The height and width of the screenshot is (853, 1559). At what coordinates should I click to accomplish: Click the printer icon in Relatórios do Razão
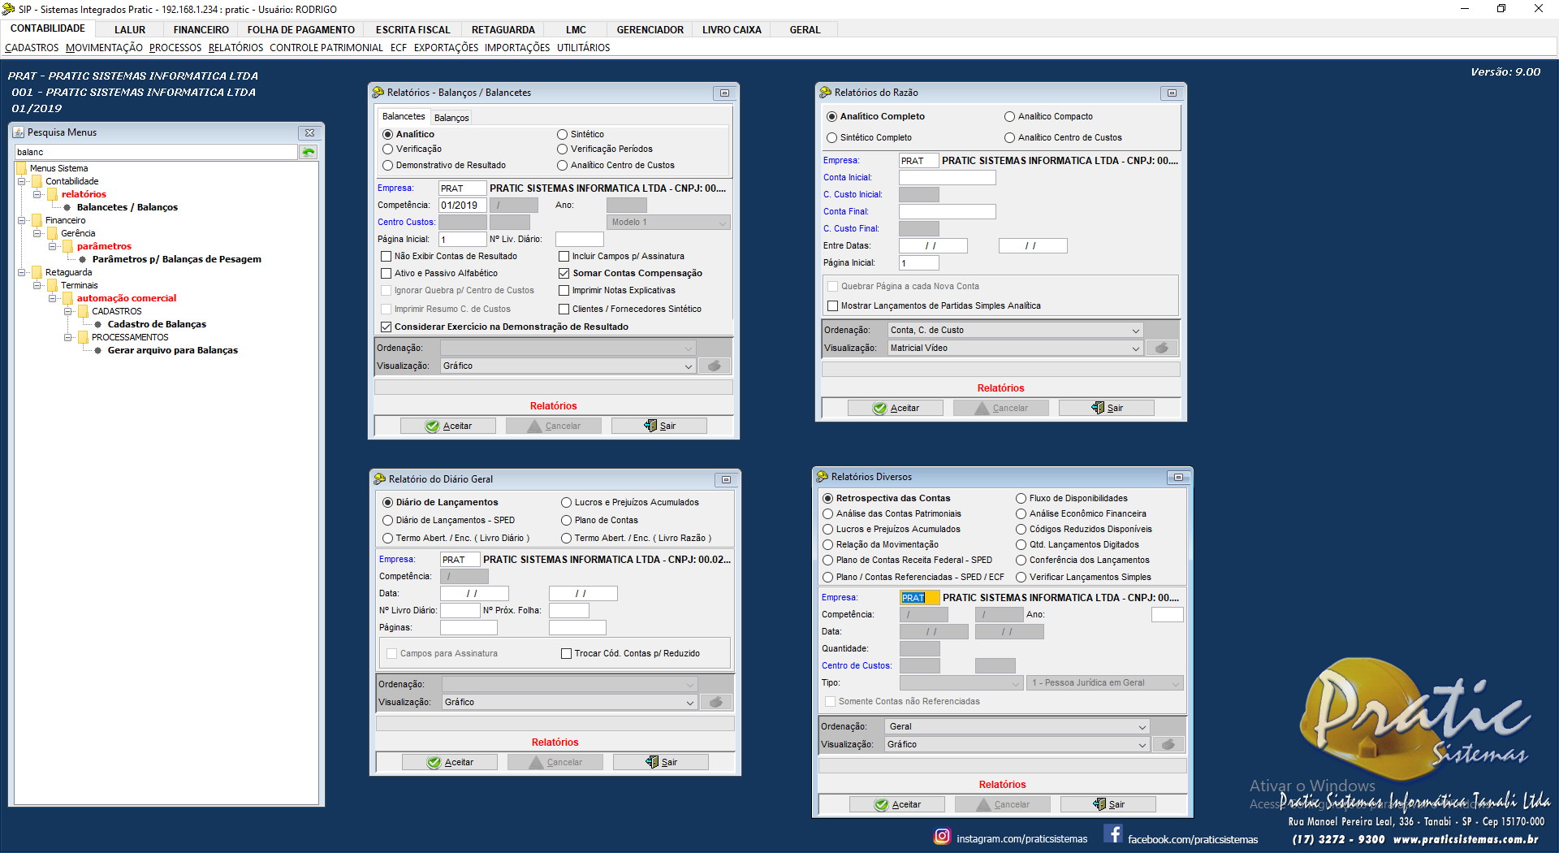click(1162, 348)
